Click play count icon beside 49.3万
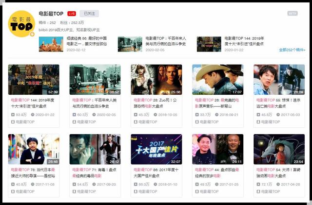312x205 pixels. click(197, 184)
